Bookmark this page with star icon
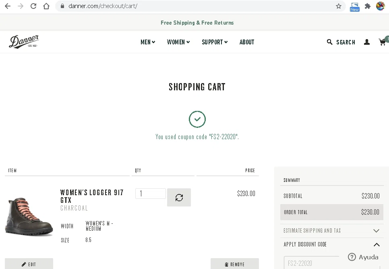The height and width of the screenshot is (269, 389). click(339, 6)
